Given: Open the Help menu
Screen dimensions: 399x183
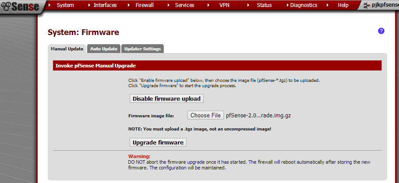Looking at the screenshot, I should 343,5.
